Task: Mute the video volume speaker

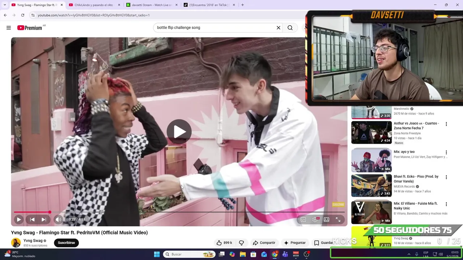Action: [58, 219]
